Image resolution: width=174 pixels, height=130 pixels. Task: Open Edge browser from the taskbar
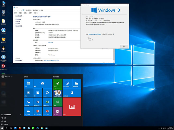coord(15,128)
